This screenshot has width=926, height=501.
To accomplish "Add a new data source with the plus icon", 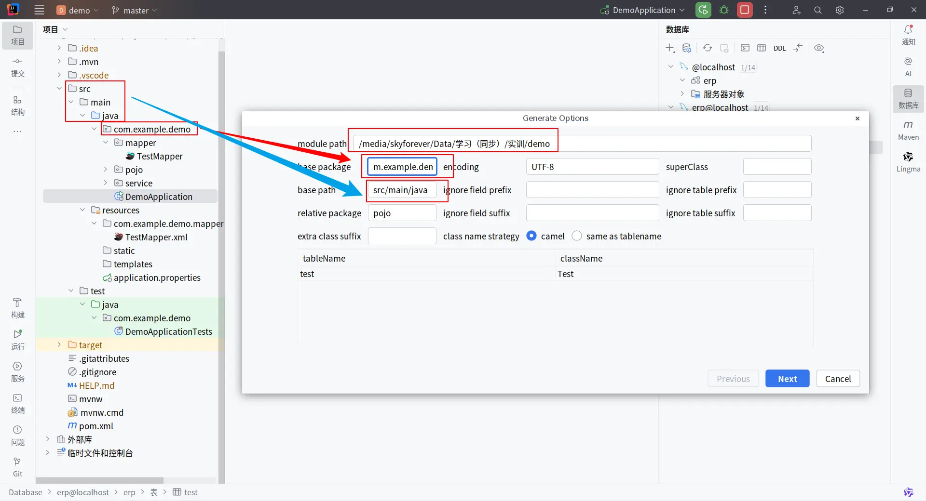I will point(670,48).
